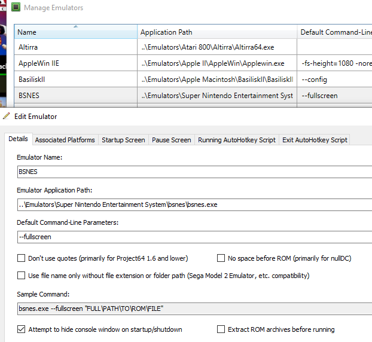372x342 pixels.
Task: Open the Exit AutoHotkey Script tab
Action: [315, 140]
